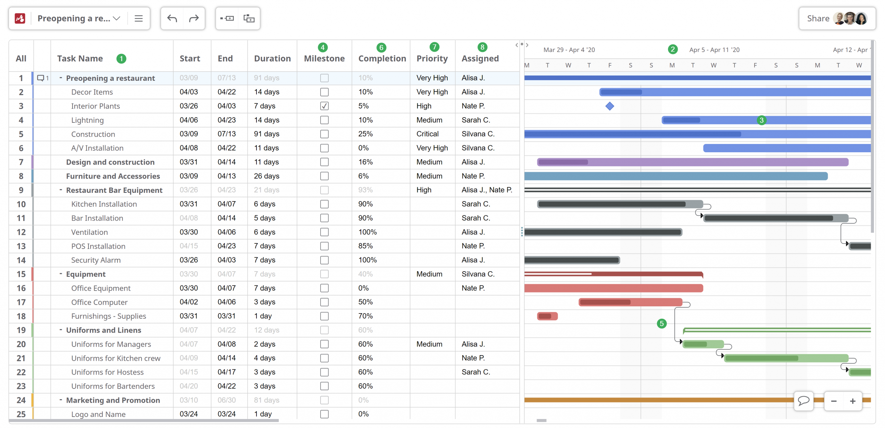The width and height of the screenshot is (885, 428).
Task: Click the GanttPRO app logo icon
Action: pos(20,18)
